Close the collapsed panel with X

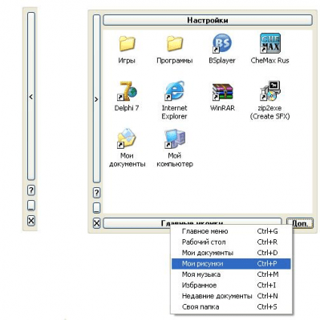pyautogui.click(x=31, y=221)
